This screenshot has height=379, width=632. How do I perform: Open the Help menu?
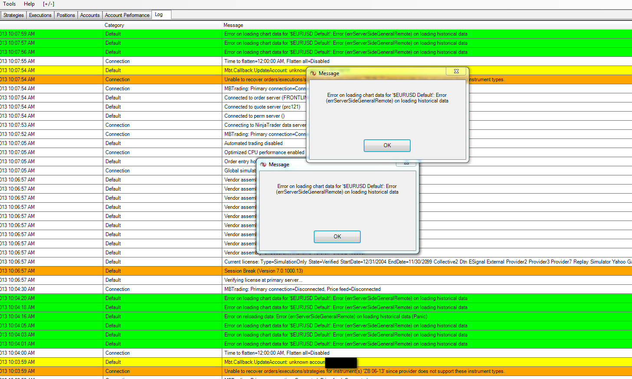[x=29, y=4]
